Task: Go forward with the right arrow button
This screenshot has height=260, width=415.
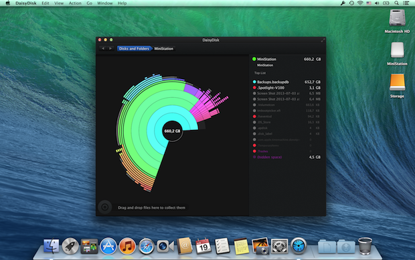Action: (110, 48)
